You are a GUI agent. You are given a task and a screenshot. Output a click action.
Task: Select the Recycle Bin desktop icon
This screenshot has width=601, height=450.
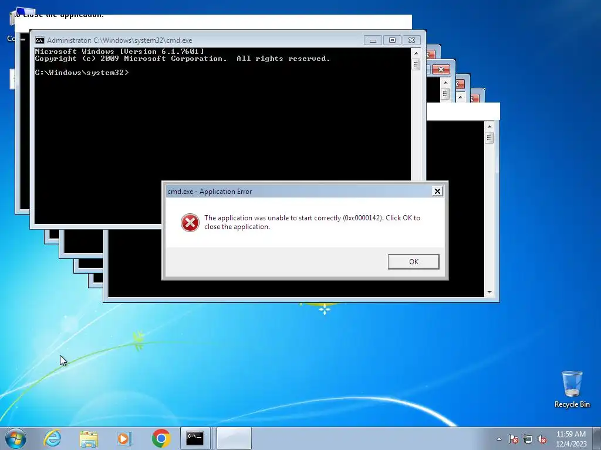click(x=572, y=389)
